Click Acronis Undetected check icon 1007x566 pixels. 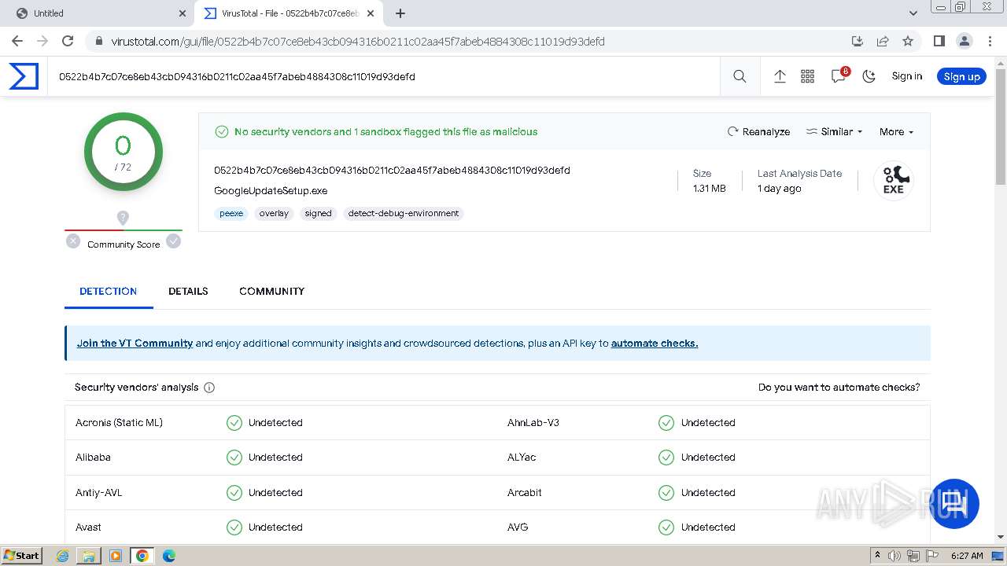(x=234, y=423)
